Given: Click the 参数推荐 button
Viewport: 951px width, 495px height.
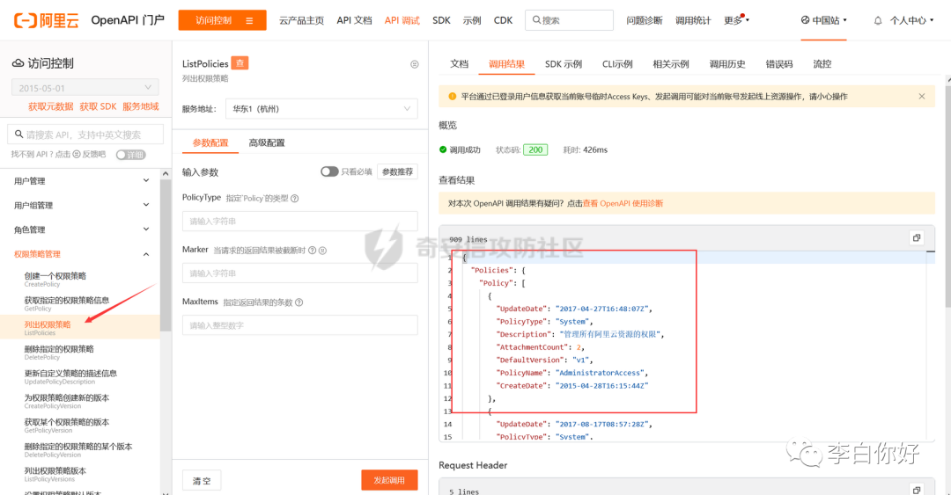Looking at the screenshot, I should (397, 172).
